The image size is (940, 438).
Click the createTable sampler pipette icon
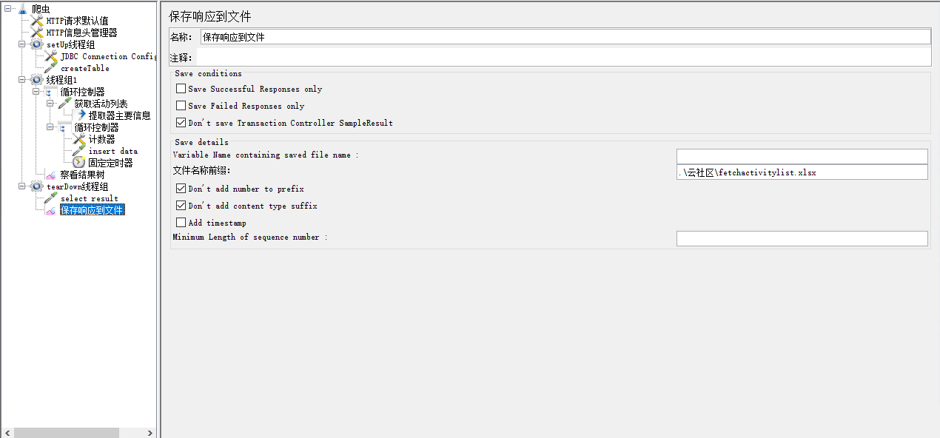click(50, 68)
